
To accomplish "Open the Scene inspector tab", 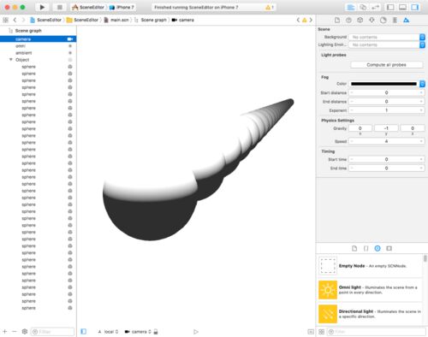I will (x=406, y=20).
